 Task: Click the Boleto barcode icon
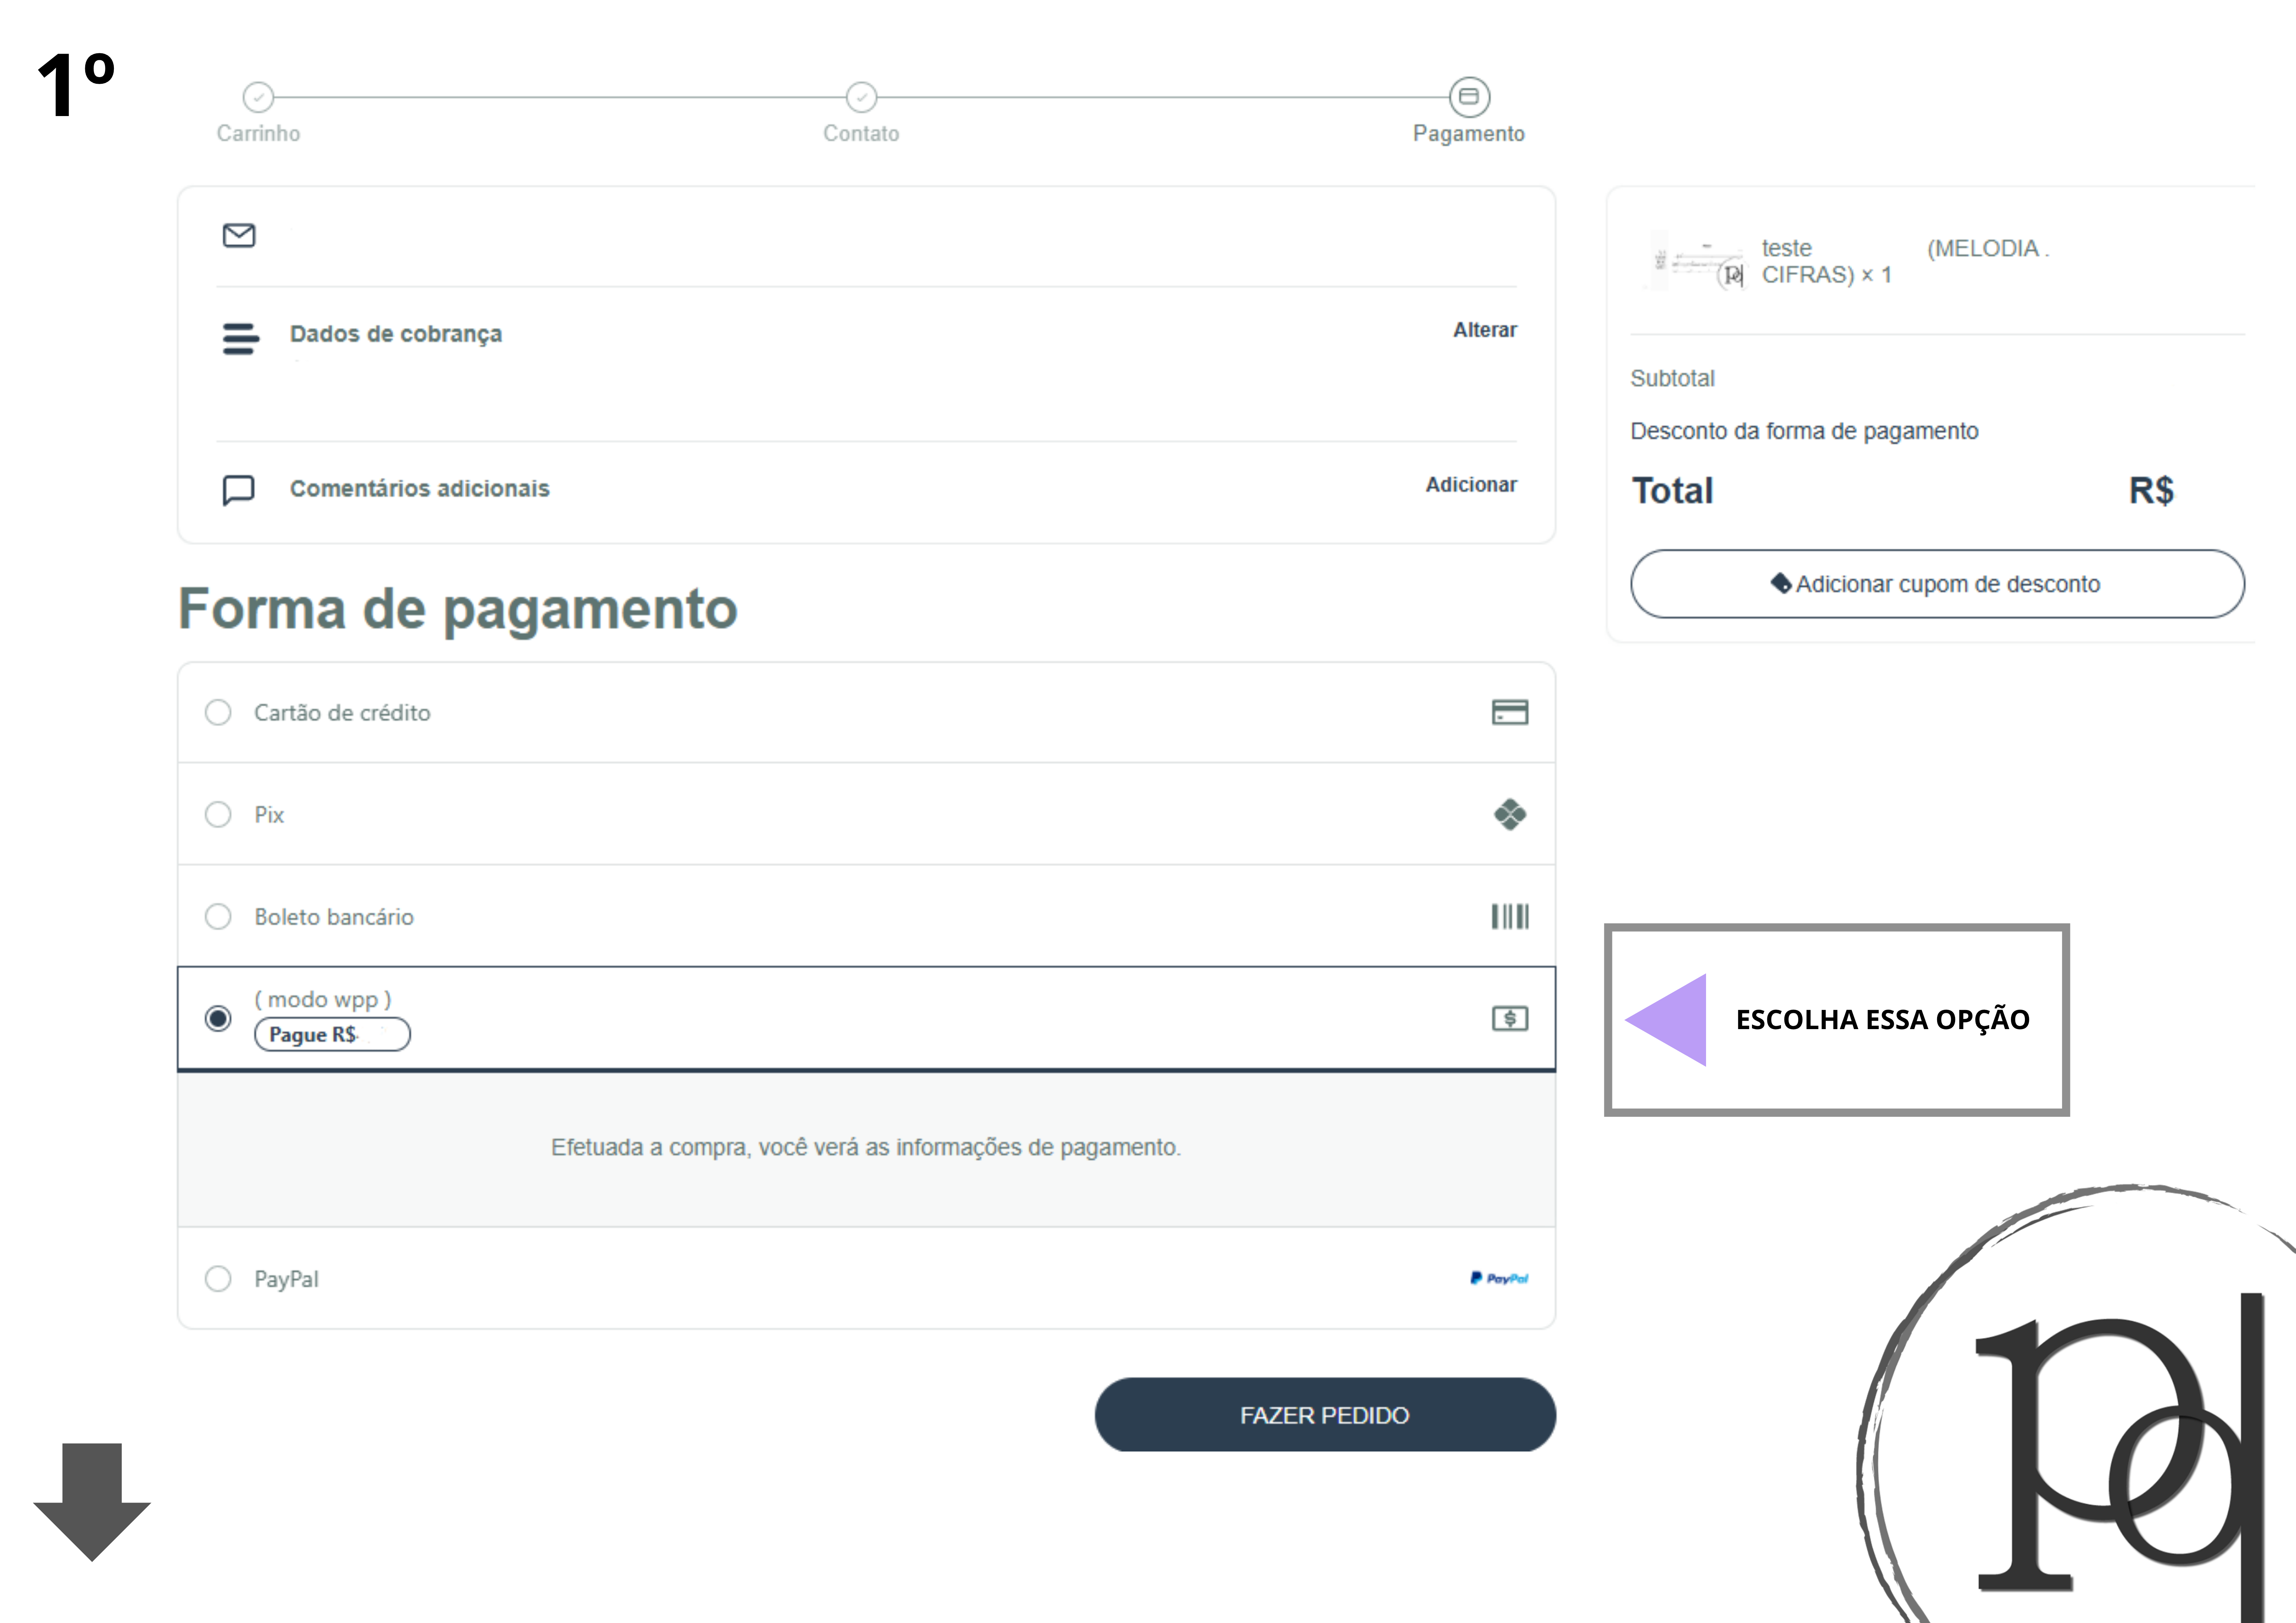coord(1509,916)
